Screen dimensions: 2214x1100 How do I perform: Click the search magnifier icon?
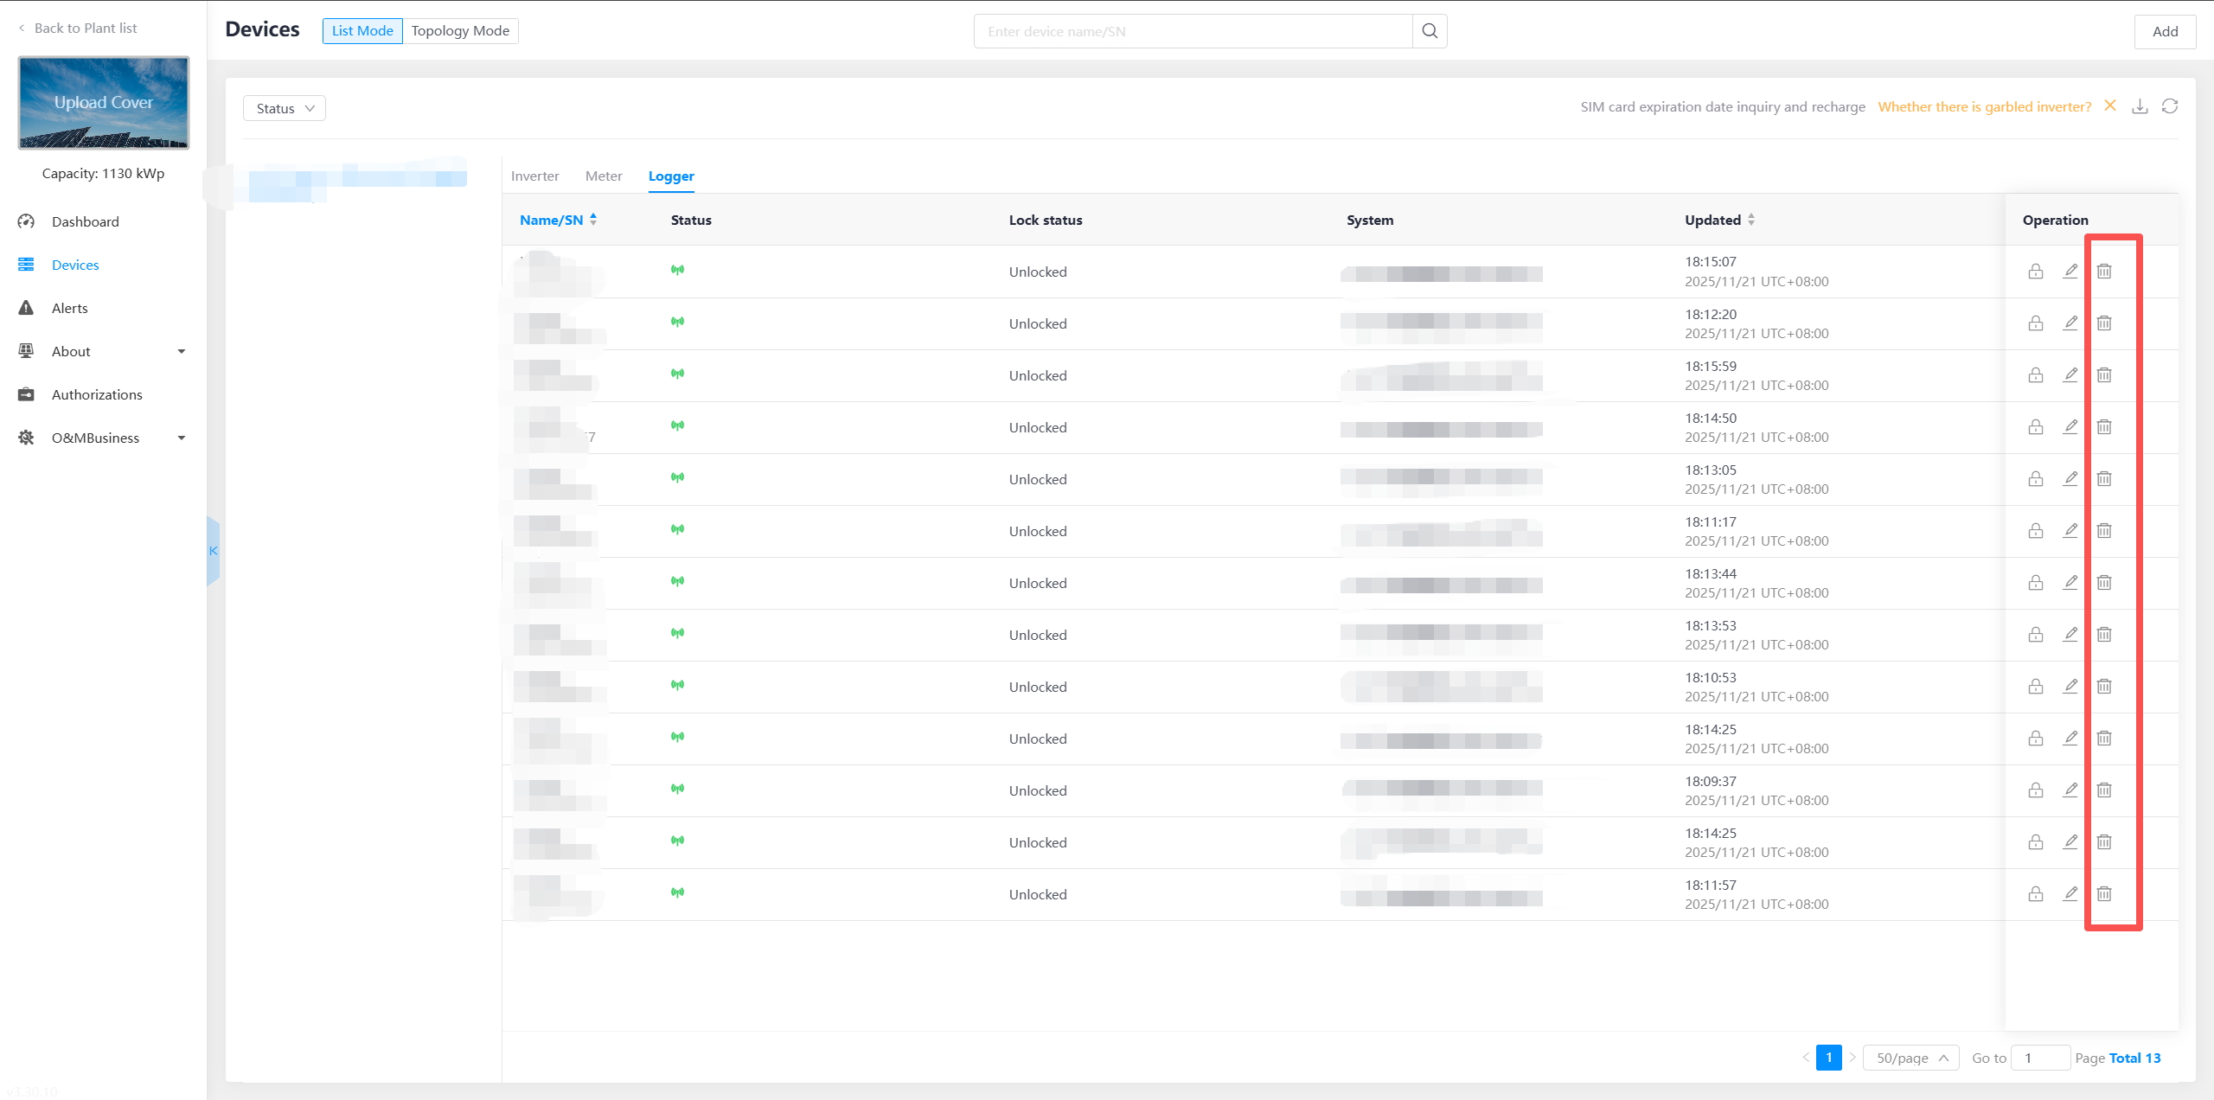pyautogui.click(x=1430, y=31)
